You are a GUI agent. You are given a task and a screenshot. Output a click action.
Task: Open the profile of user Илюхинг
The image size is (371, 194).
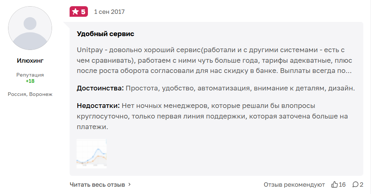30,61
